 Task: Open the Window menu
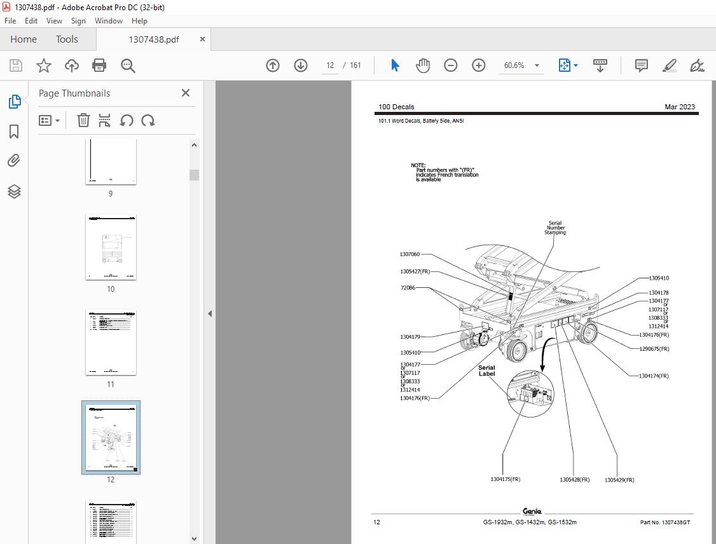[109, 21]
